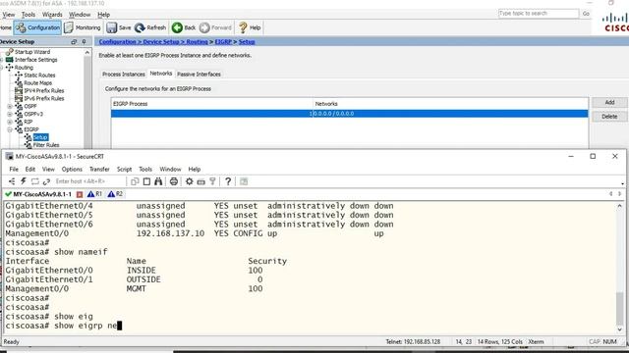The width and height of the screenshot is (629, 353).
Task: Open SecureCRT Options menu
Action: point(72,169)
